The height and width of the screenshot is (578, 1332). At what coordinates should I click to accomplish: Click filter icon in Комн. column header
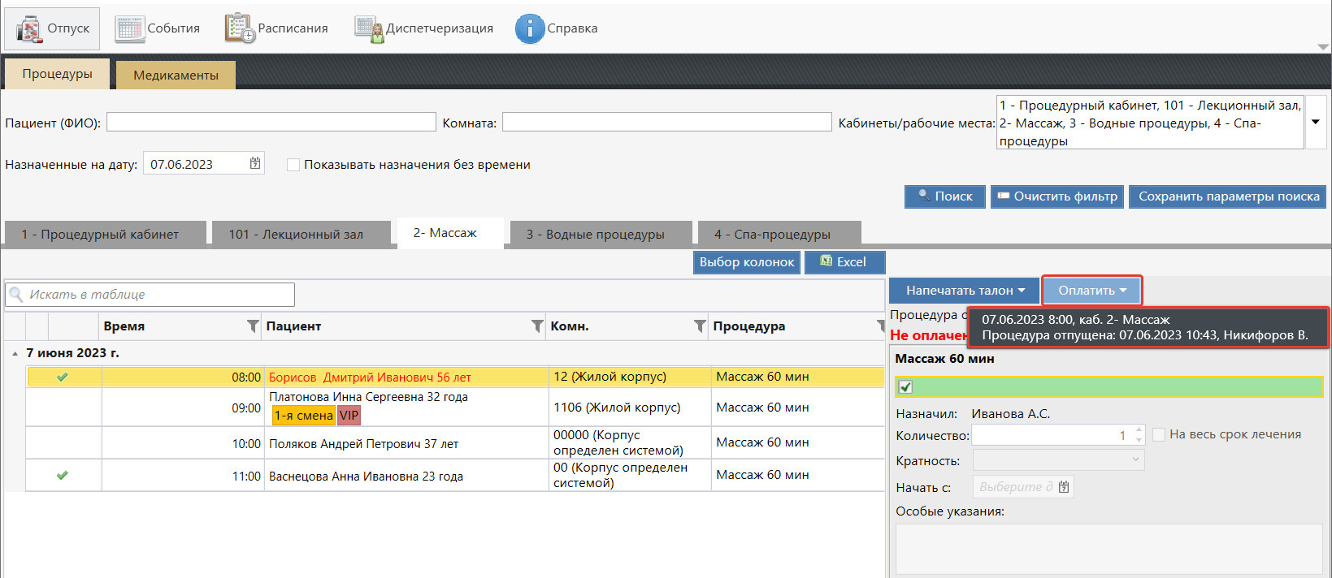click(700, 326)
